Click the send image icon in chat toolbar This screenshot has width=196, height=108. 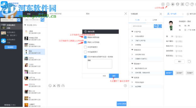coord(59,86)
